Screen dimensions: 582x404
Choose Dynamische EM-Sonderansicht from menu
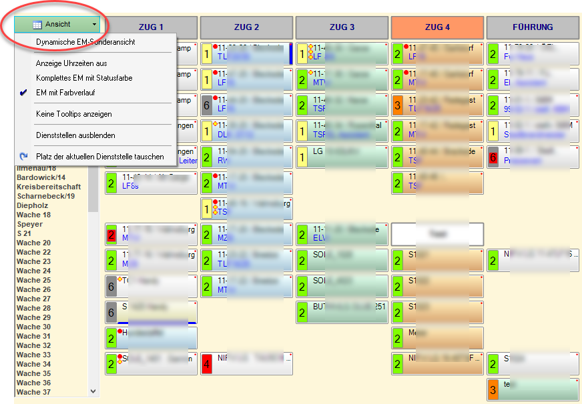click(85, 42)
